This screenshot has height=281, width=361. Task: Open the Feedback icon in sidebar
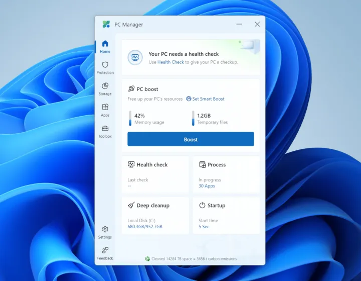click(x=105, y=253)
